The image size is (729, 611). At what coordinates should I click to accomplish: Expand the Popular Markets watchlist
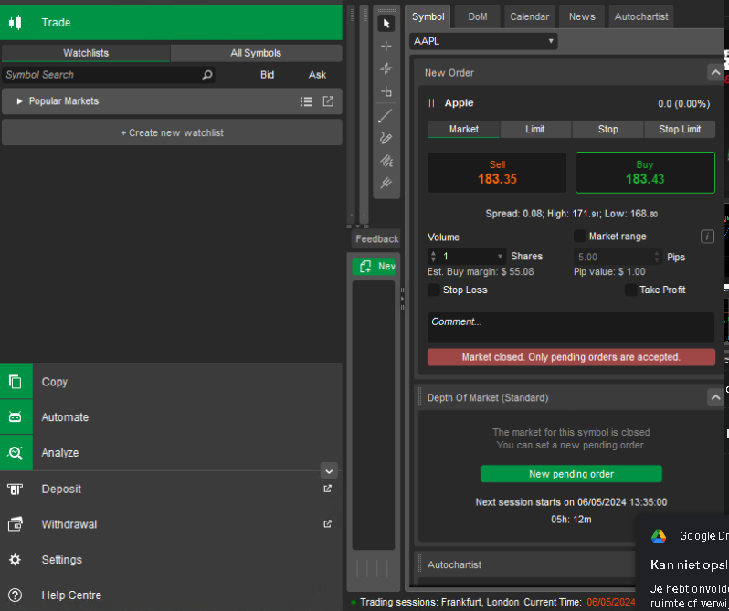point(19,100)
